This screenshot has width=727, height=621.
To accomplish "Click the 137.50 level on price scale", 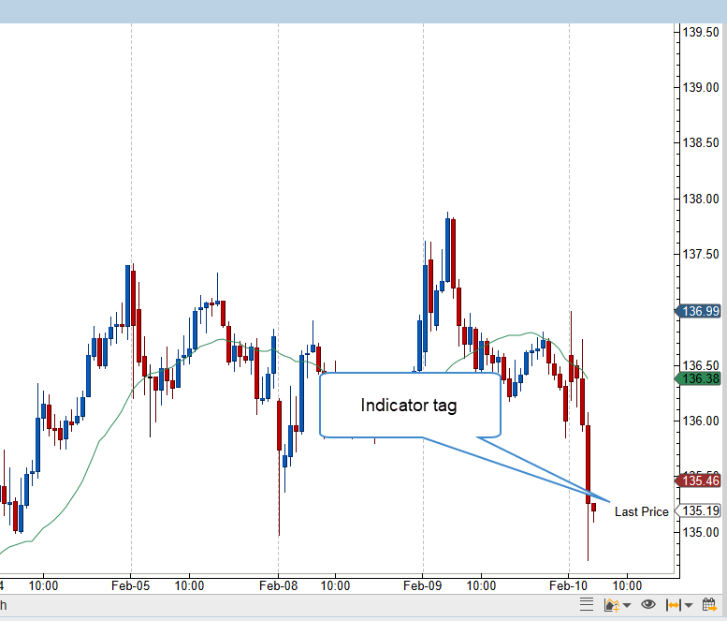I will tap(701, 254).
